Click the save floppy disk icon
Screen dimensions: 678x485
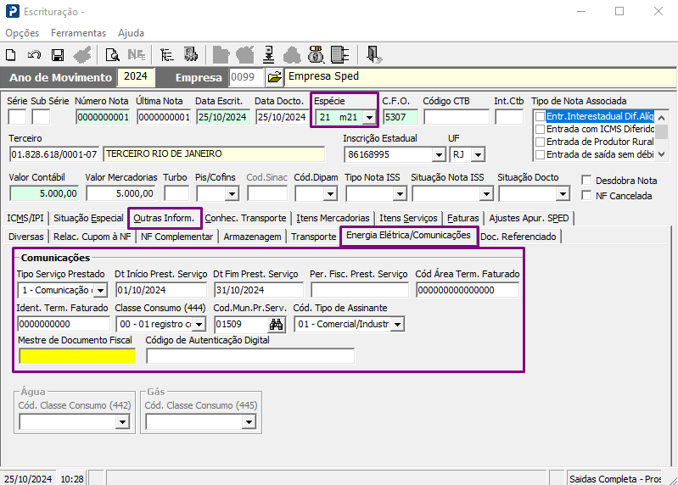[x=58, y=55]
